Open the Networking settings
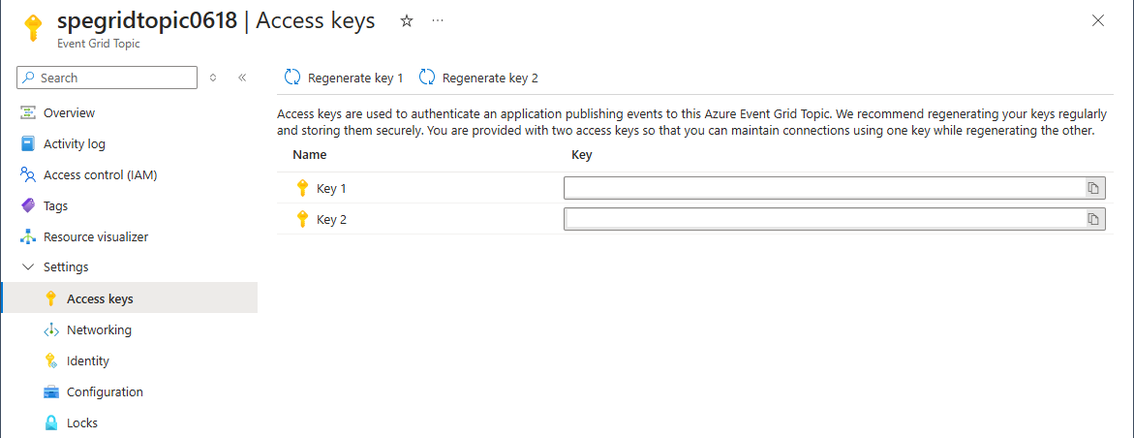 (x=99, y=330)
